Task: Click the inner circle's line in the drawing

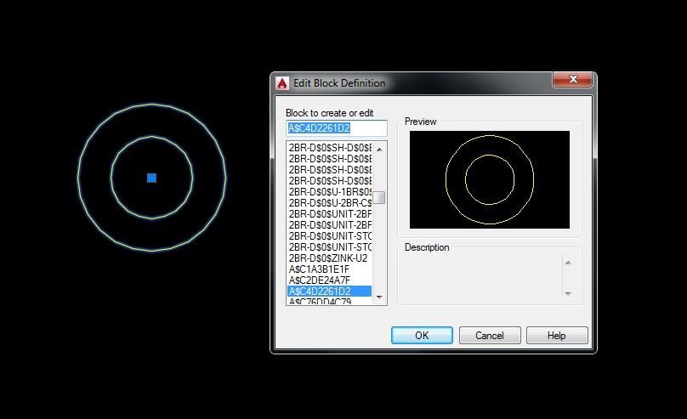Action: 152,137
